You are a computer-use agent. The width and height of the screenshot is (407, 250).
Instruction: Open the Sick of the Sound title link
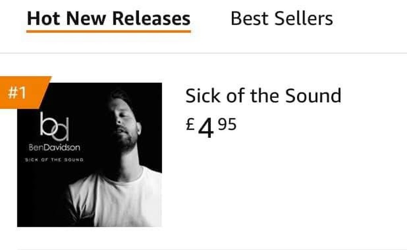(263, 96)
